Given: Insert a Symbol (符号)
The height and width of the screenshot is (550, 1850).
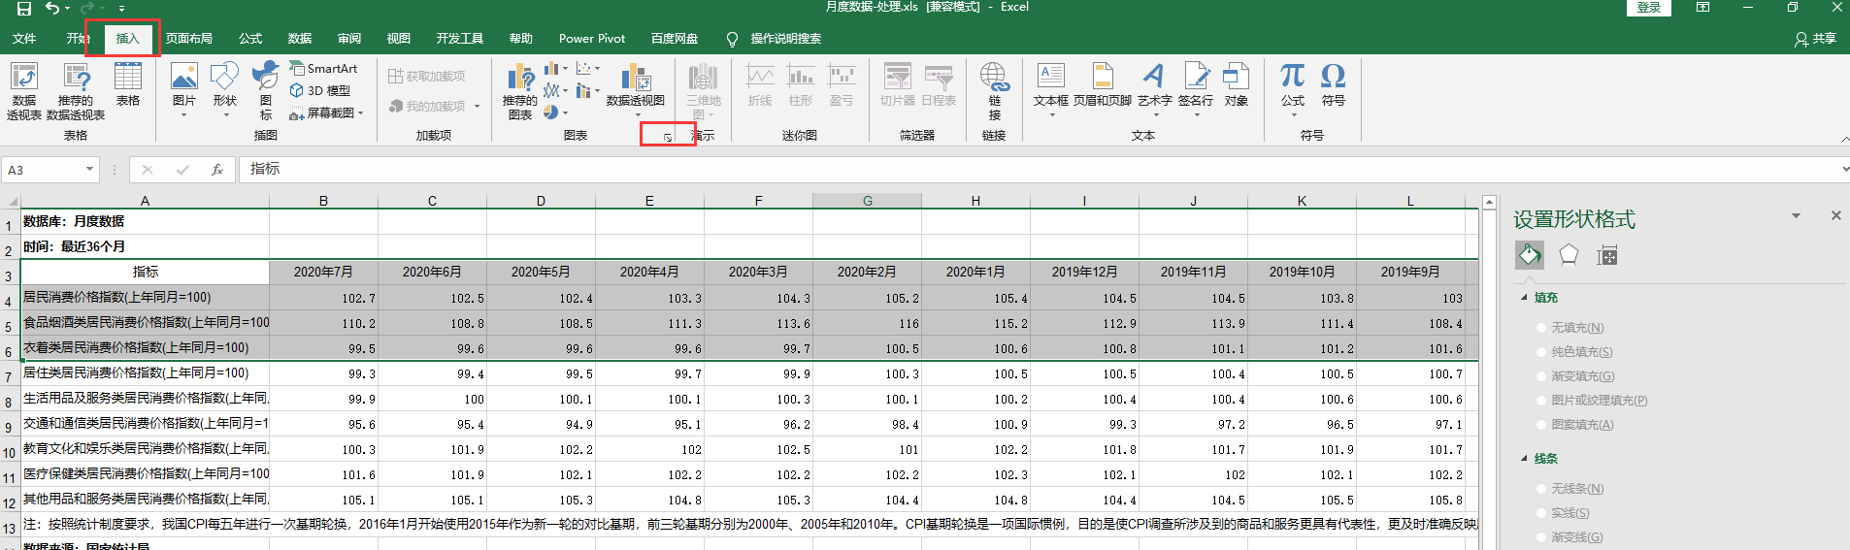Looking at the screenshot, I should [x=1334, y=85].
